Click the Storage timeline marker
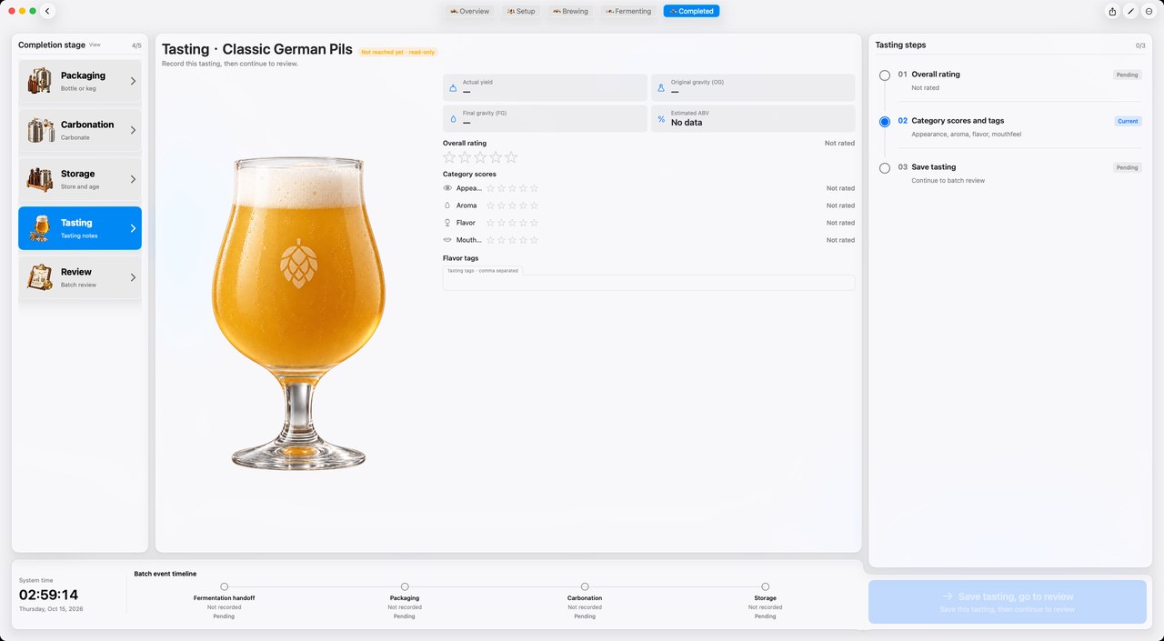The height and width of the screenshot is (641, 1164). [x=766, y=586]
